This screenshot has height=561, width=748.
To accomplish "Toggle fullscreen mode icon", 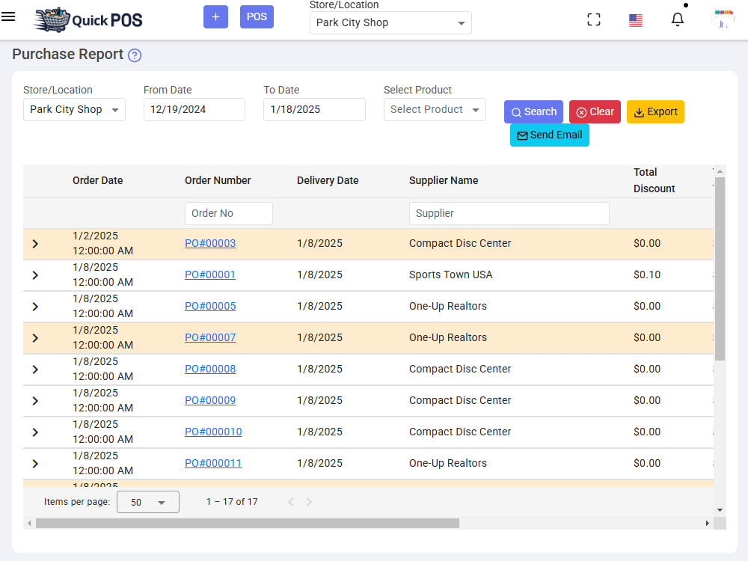I will coord(594,19).
